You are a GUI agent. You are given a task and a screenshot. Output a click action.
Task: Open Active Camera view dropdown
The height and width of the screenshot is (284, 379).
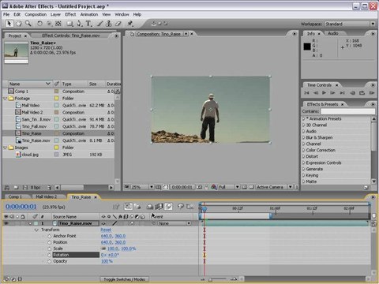[274, 187]
